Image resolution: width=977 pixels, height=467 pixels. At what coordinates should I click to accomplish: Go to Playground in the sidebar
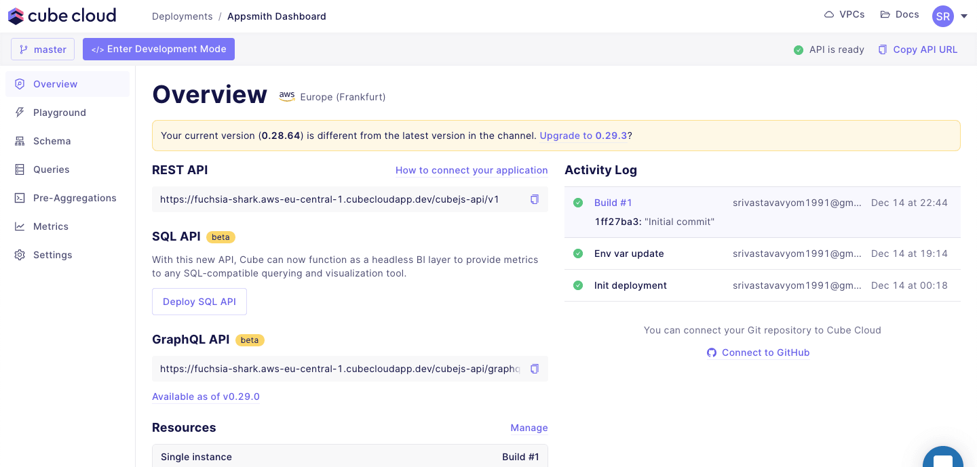coord(60,113)
